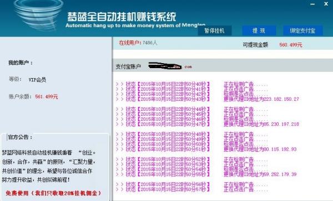Click the redacted 支付宝账户 account field

(x=170, y=66)
